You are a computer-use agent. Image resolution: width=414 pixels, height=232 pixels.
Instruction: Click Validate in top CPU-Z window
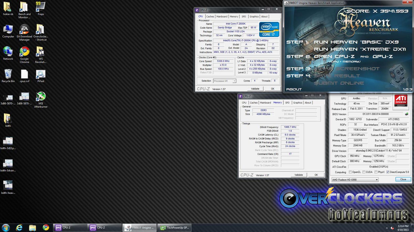pyautogui.click(x=255, y=89)
